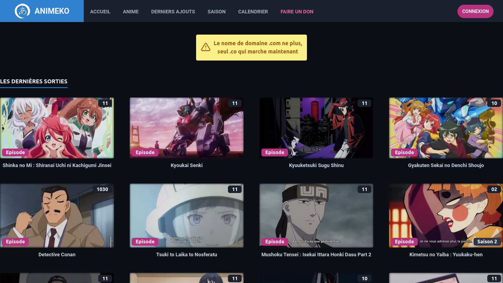Image resolution: width=503 pixels, height=283 pixels.
Task: Click the Connexion button
Action: pyautogui.click(x=475, y=11)
